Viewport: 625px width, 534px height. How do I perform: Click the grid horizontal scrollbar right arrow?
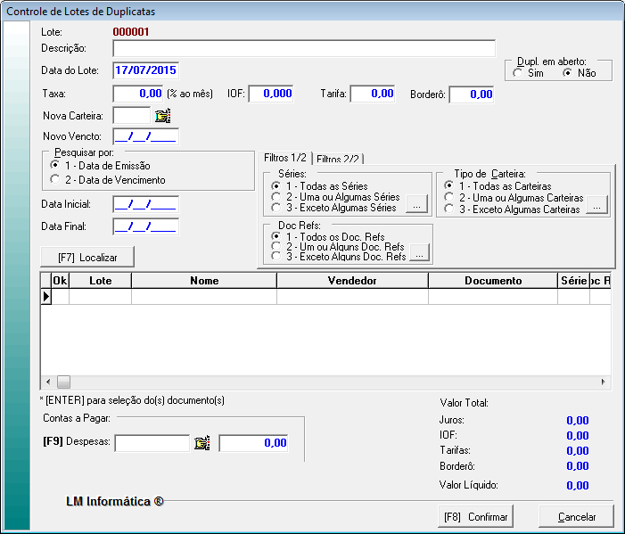pyautogui.click(x=604, y=381)
